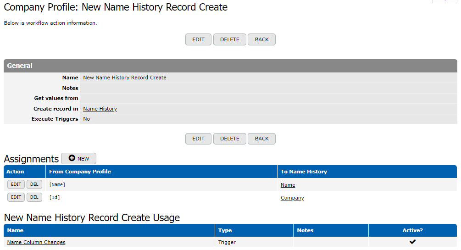Click BACK button just above Assignments heading

pos(261,139)
